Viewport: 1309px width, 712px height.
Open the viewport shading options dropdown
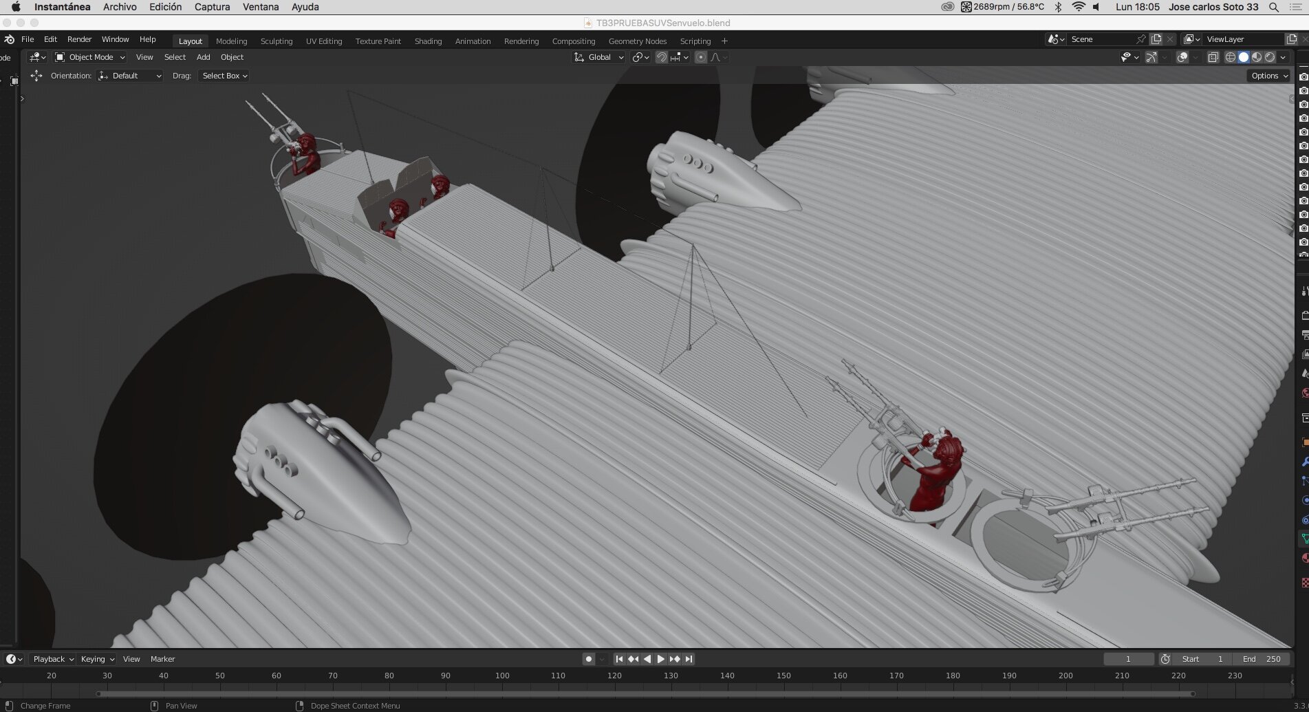[1284, 57]
